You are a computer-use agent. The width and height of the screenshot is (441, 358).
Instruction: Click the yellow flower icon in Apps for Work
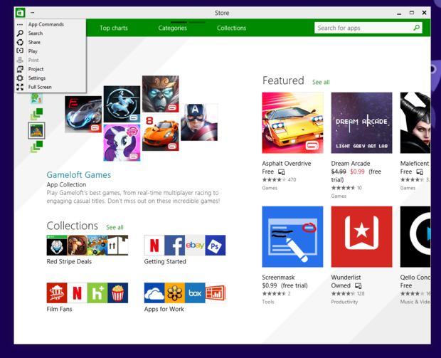[x=175, y=293]
